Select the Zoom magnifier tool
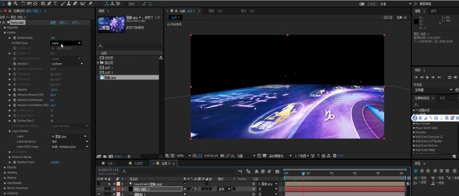The width and height of the screenshot is (459, 196). tap(15, 3)
